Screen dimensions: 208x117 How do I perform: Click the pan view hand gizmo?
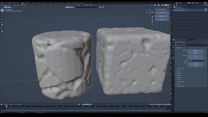coord(152,19)
